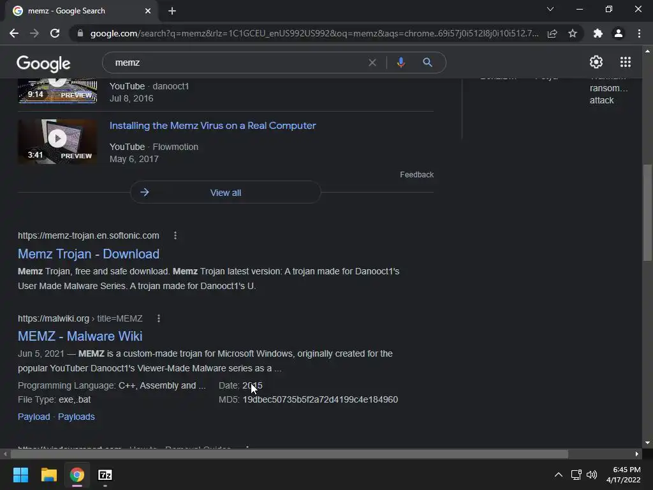Click the MD5 hash value text

coord(320,399)
